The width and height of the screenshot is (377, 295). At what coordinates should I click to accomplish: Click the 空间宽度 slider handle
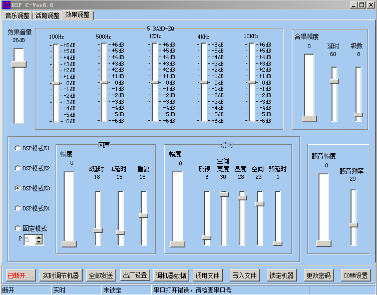[x=224, y=194]
